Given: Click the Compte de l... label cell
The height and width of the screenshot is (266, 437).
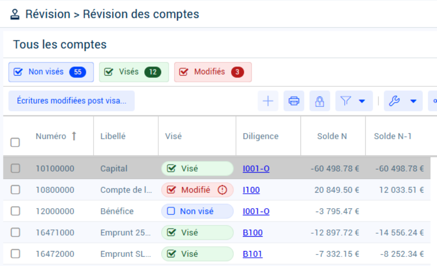Looking at the screenshot, I should (126, 190).
